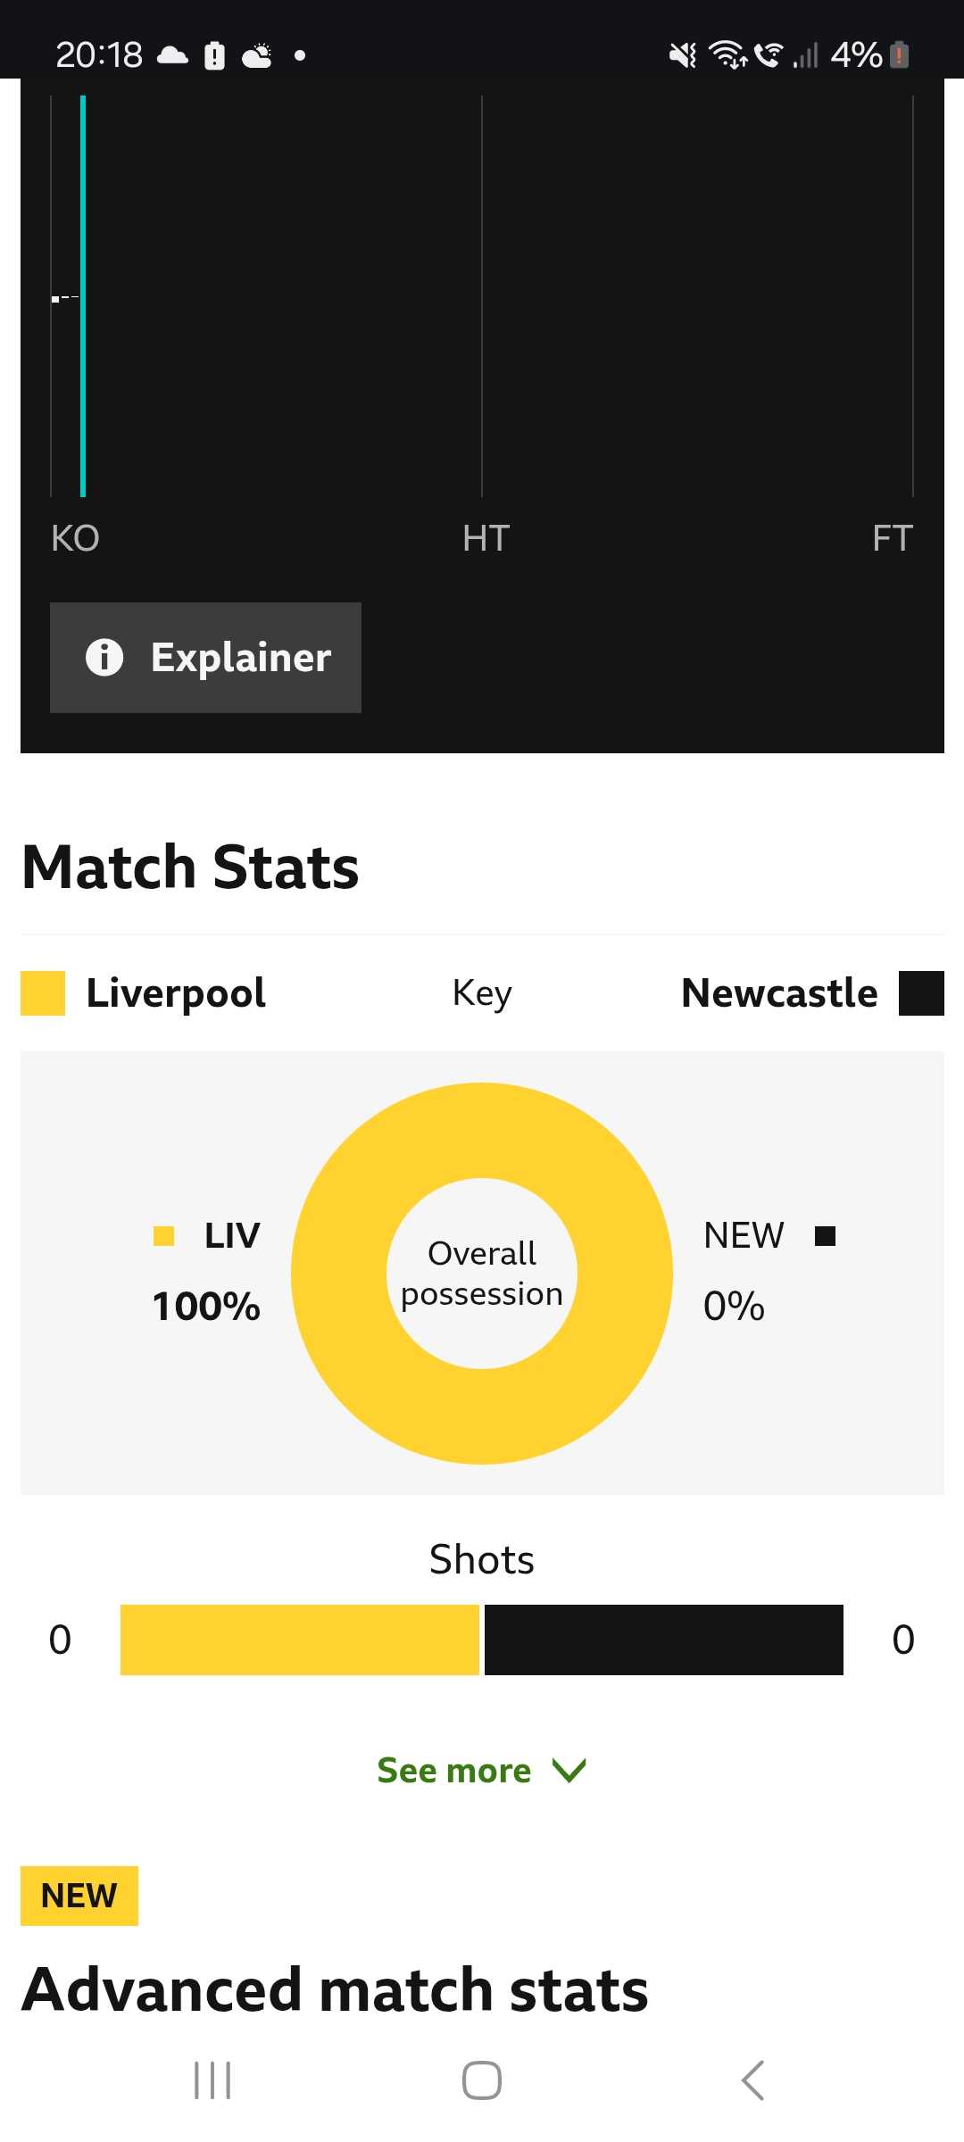Tap the Android back navigation arrow
The height and width of the screenshot is (2142, 964).
click(x=752, y=2080)
